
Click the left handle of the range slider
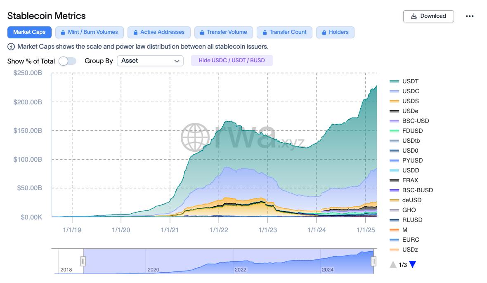coord(83,261)
